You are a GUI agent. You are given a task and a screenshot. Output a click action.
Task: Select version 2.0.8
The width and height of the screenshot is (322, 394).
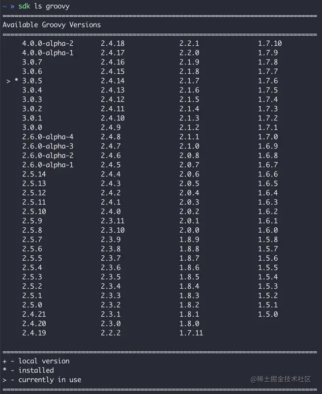click(189, 155)
